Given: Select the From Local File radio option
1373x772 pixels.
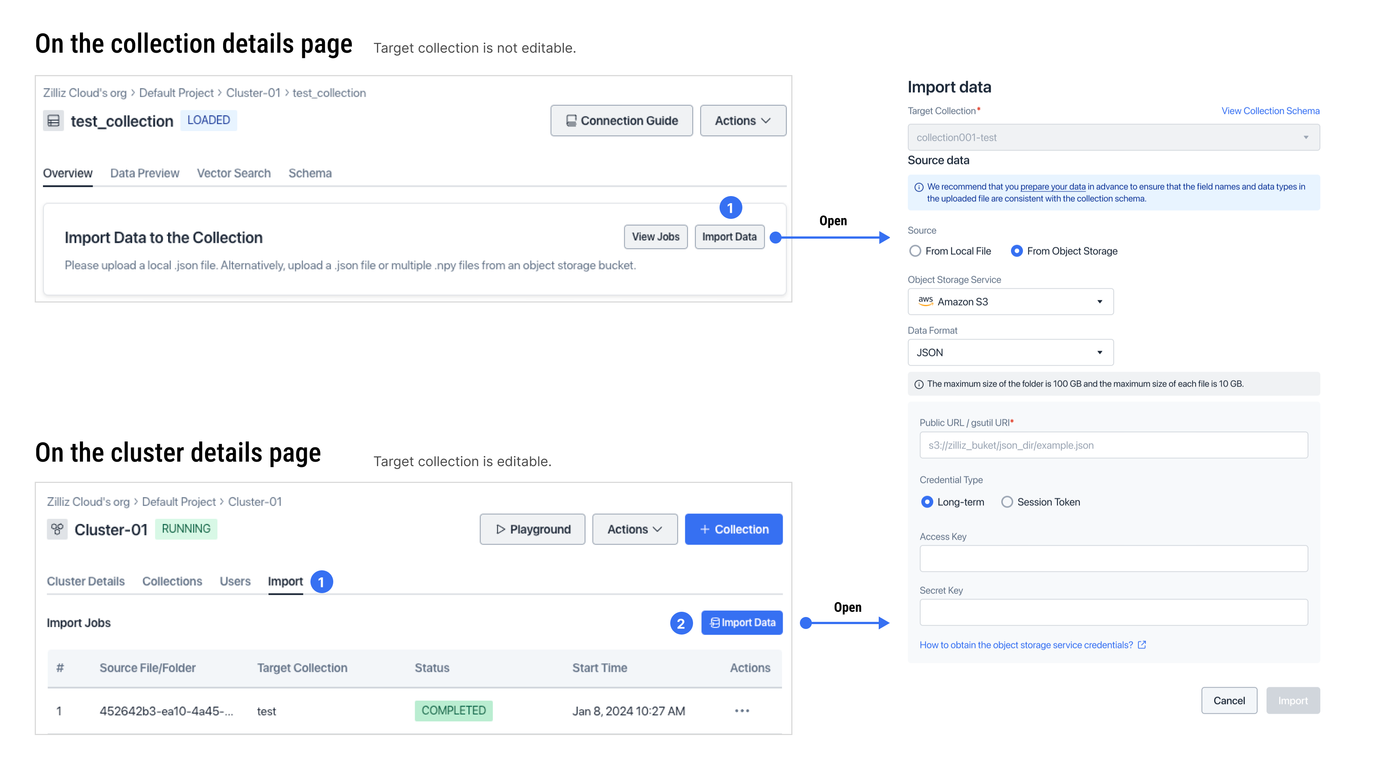Looking at the screenshot, I should 915,251.
